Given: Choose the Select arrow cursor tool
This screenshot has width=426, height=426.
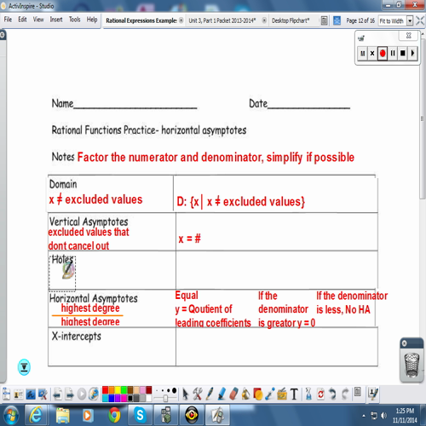Looking at the screenshot, I should pyautogui.click(x=186, y=394).
